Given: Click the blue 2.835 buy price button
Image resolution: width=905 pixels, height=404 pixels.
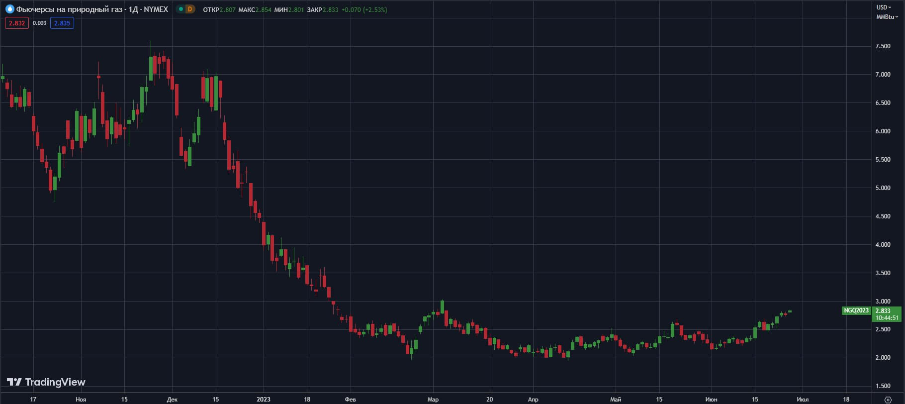Looking at the screenshot, I should pyautogui.click(x=62, y=23).
